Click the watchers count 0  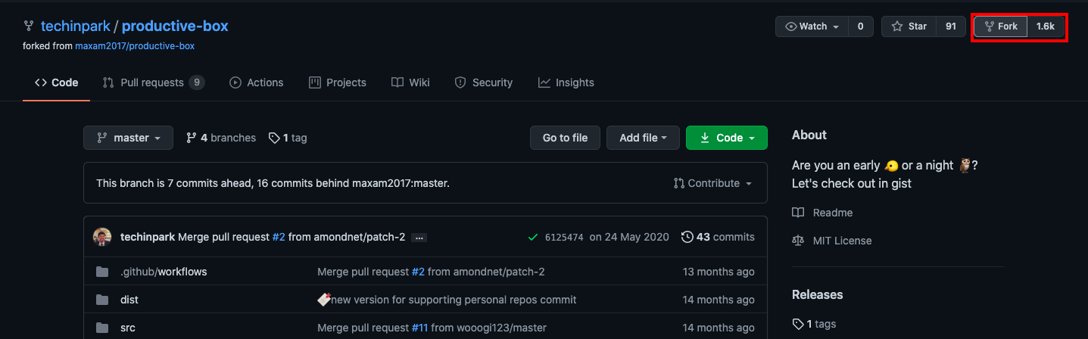pos(861,26)
